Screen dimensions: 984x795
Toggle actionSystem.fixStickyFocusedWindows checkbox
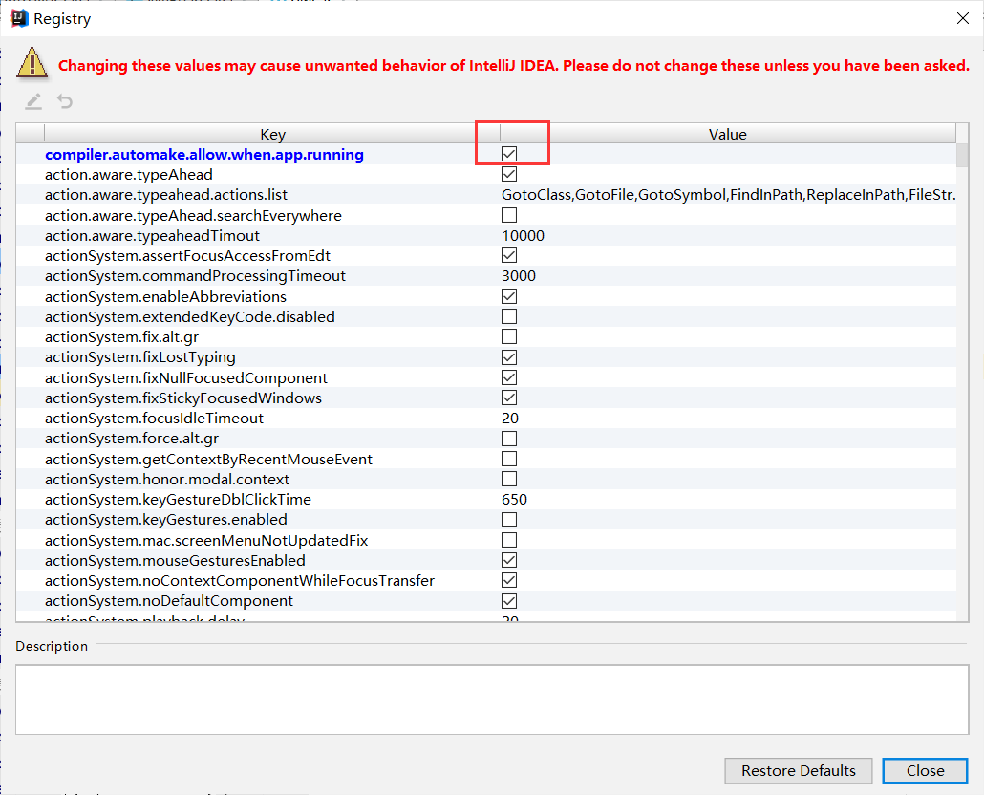509,397
